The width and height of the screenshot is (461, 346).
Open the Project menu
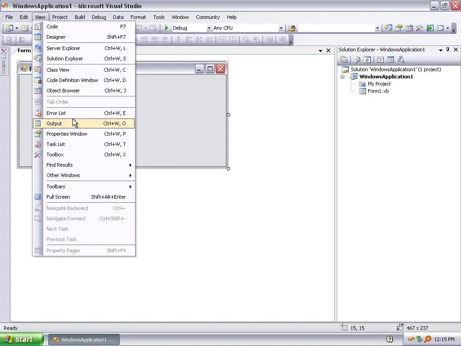click(x=60, y=17)
